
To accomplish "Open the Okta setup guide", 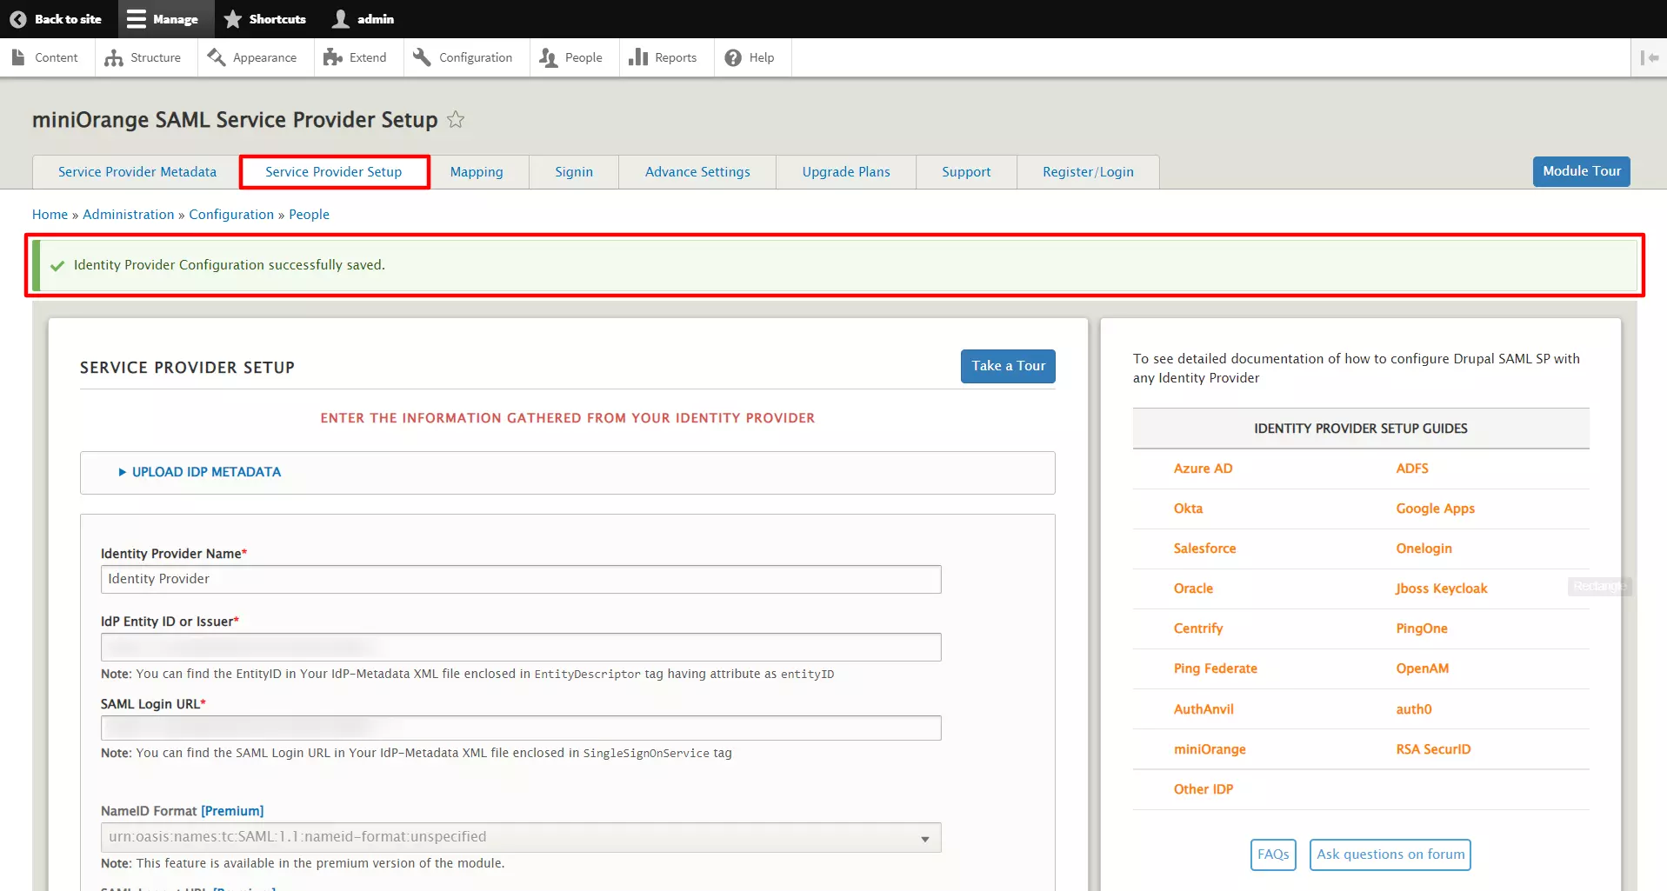I will point(1188,509).
